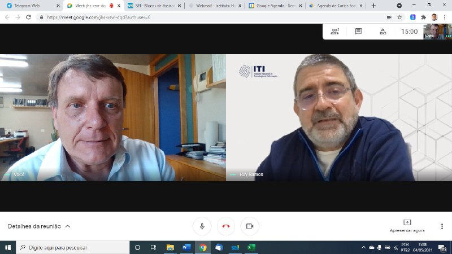This screenshot has height=254, width=452.
Task: Open File Explorer from the taskbar
Action: tap(170, 247)
